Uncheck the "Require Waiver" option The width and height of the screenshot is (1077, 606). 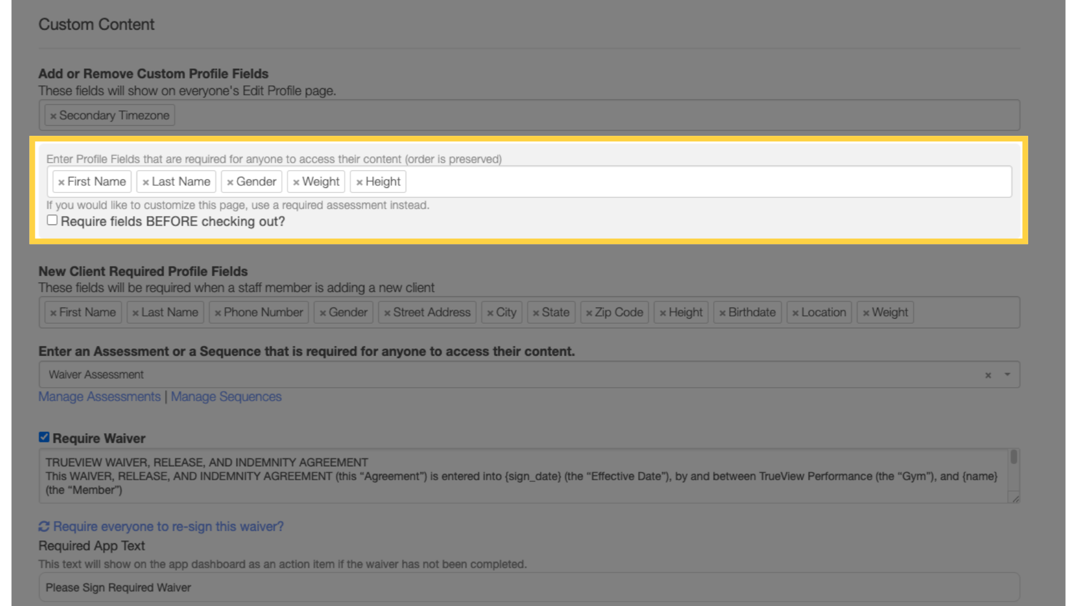pyautogui.click(x=43, y=438)
